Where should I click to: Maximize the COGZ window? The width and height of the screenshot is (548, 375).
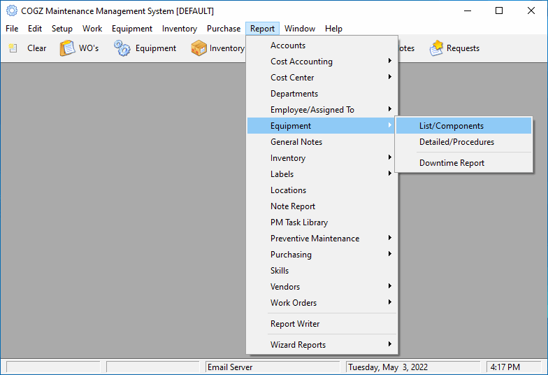tap(499, 11)
